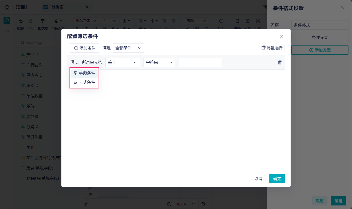This screenshot has width=352, height=209.
Task: Click the list outline icon in left sidebar
Action: pos(7,32)
